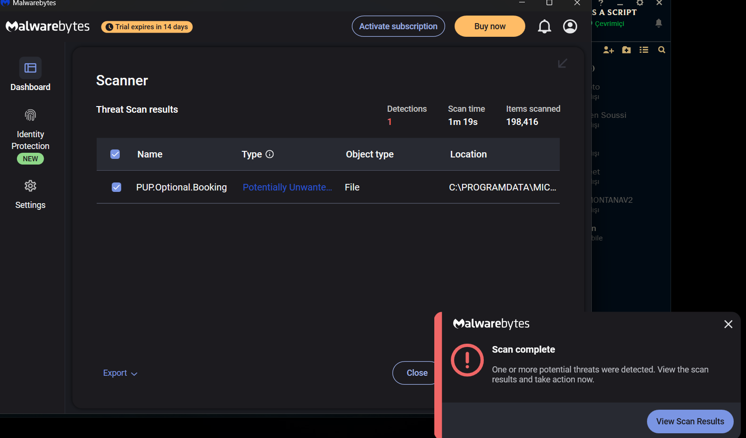The width and height of the screenshot is (746, 438).
Task: Toggle the select-all checkbox in table header
Action: 115,154
